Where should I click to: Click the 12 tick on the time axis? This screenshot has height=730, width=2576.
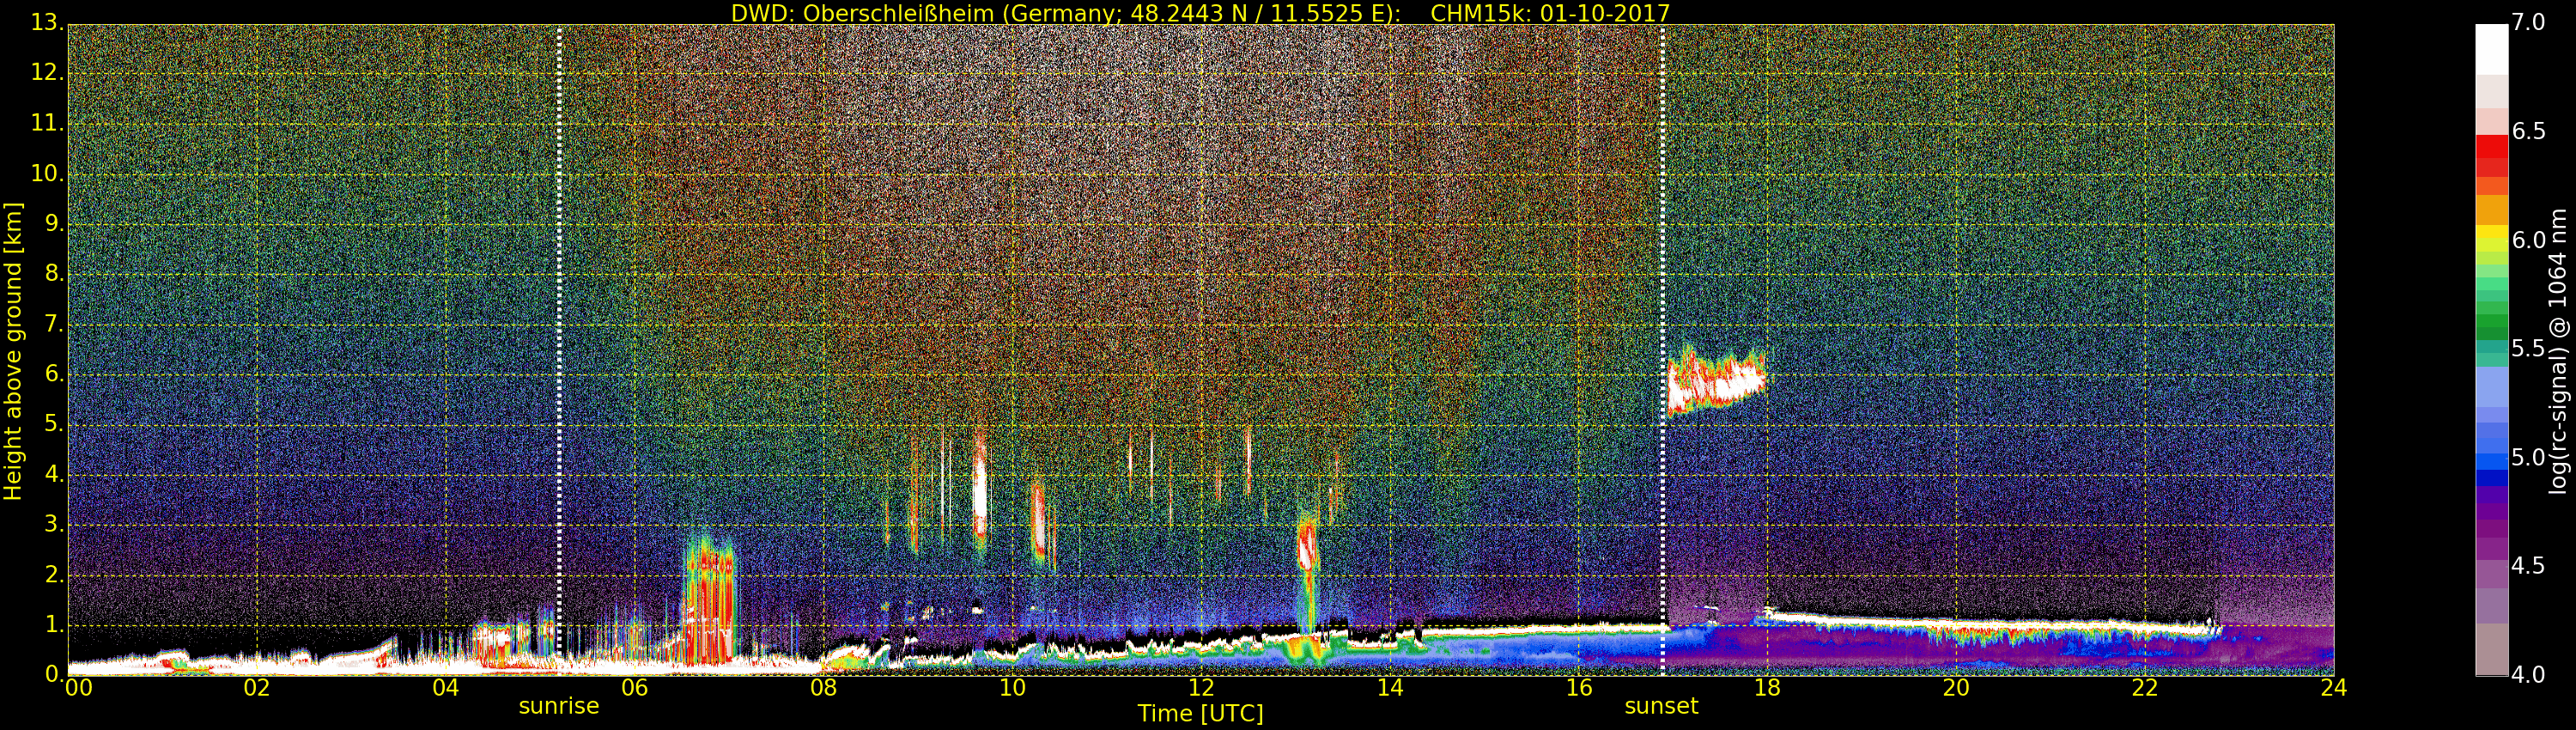pyautogui.click(x=1201, y=688)
